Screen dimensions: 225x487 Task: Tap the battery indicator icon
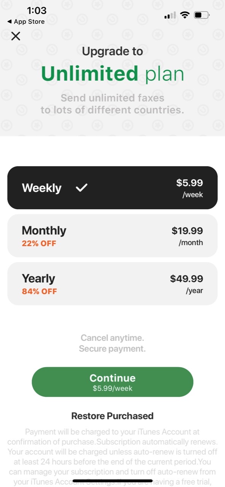[201, 15]
